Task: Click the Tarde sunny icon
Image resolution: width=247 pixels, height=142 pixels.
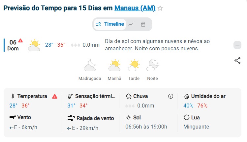Action: coord(134,65)
